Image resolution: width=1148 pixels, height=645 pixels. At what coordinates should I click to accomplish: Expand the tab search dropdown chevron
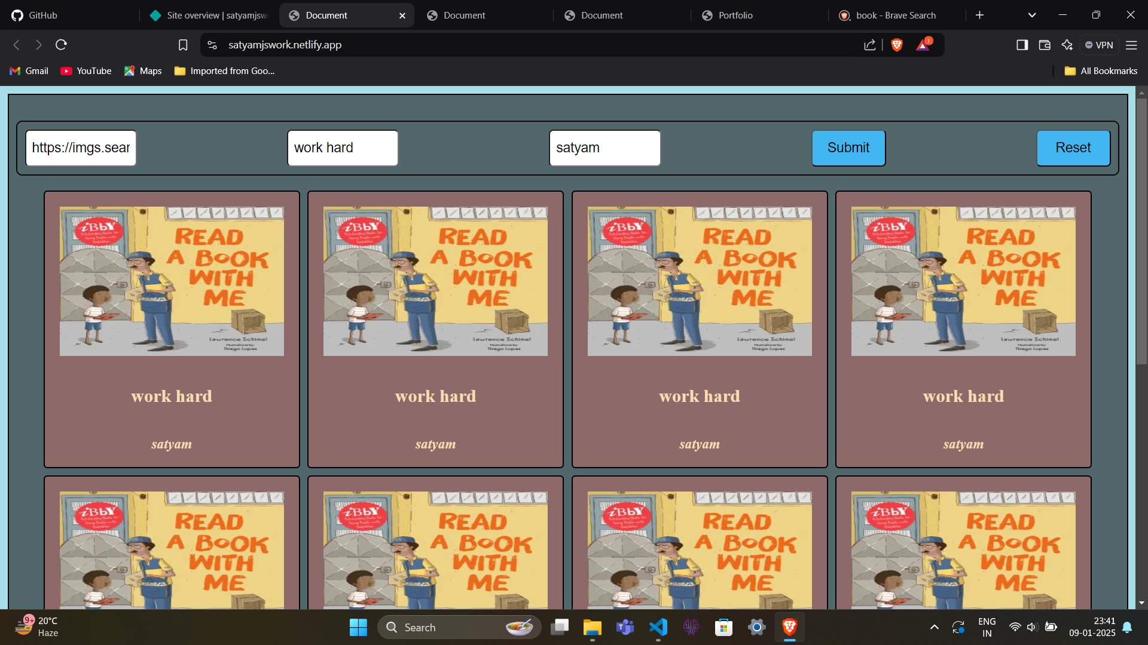[1032, 15]
